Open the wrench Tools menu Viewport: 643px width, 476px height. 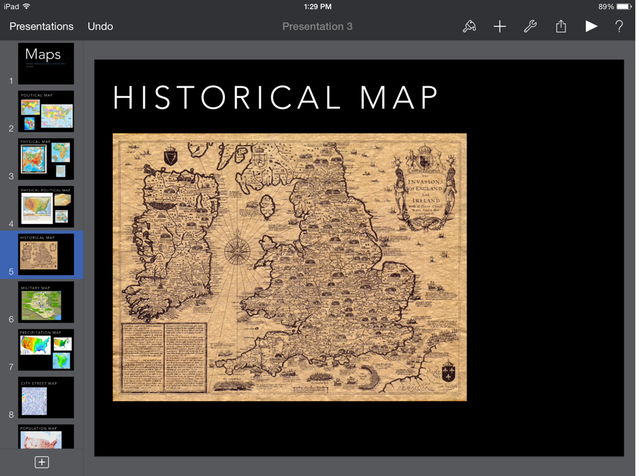[530, 26]
